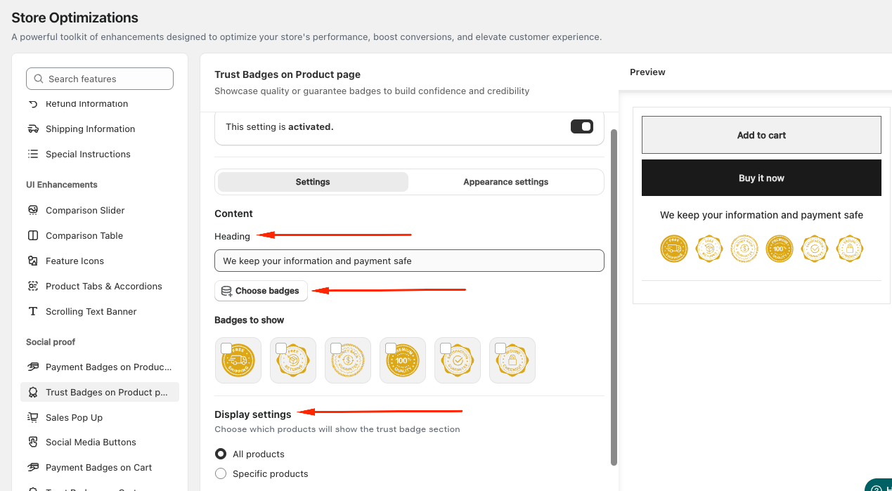
Task: Open Scrolling Text Banner feature
Action: click(100, 311)
